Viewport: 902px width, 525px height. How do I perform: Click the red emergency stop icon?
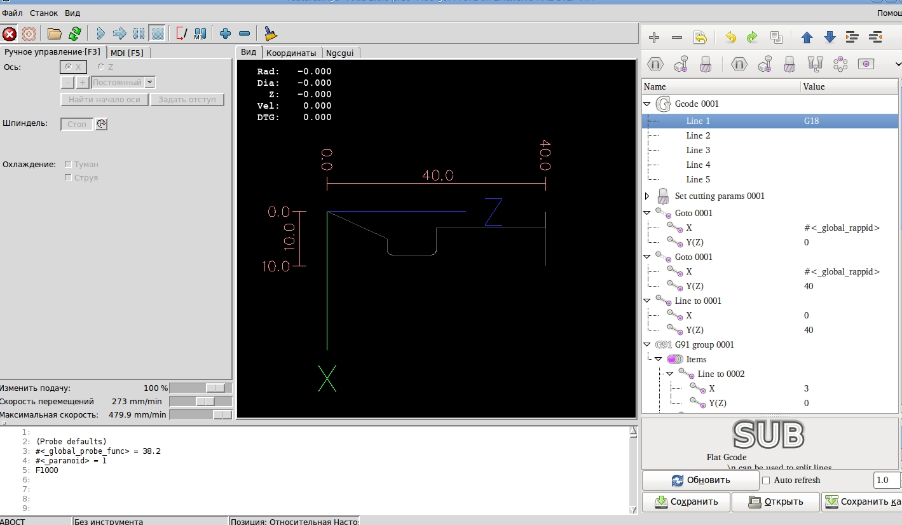tap(10, 34)
